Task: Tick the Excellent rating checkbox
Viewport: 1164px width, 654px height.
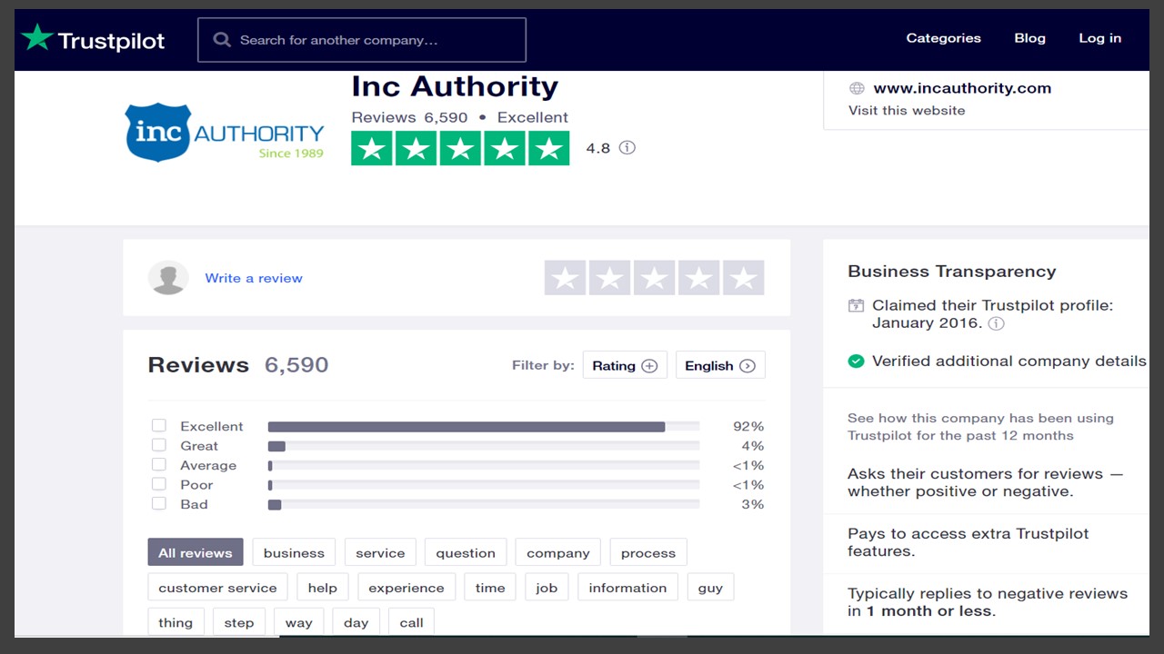Action: (x=159, y=425)
